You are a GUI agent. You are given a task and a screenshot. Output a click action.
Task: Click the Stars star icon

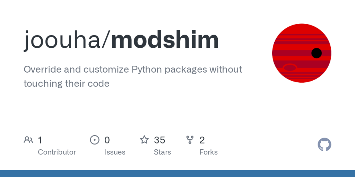(144, 140)
